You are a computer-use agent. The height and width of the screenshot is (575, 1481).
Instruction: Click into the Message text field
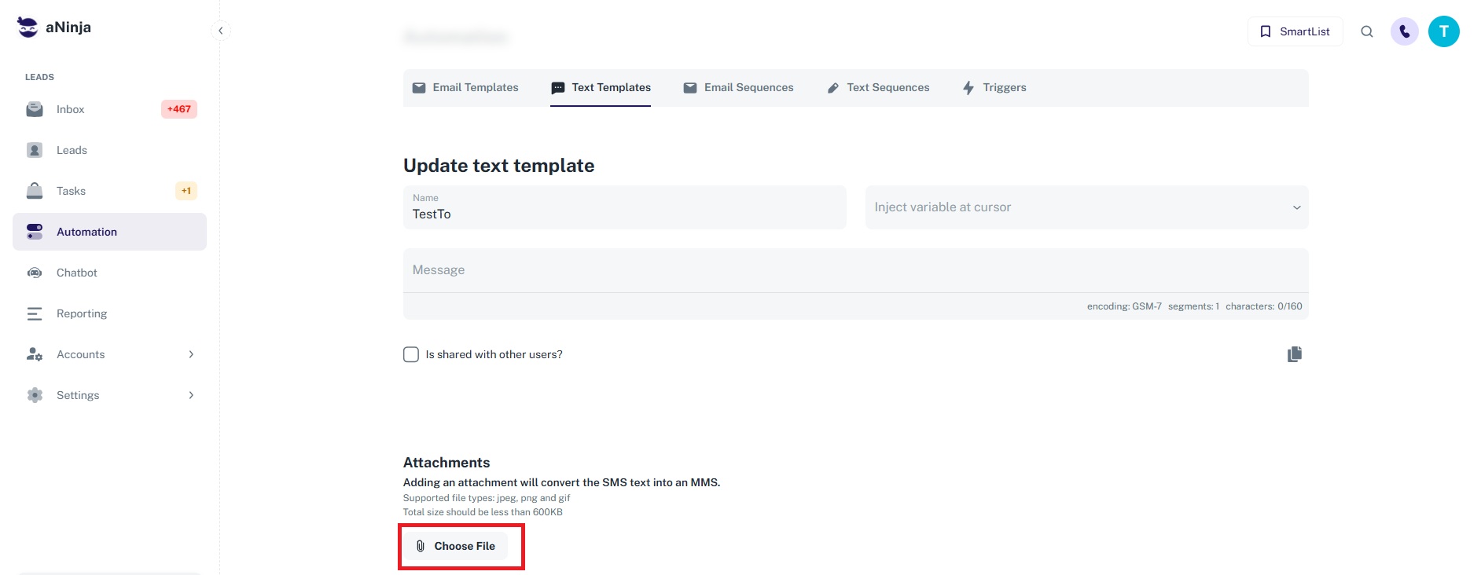click(854, 270)
